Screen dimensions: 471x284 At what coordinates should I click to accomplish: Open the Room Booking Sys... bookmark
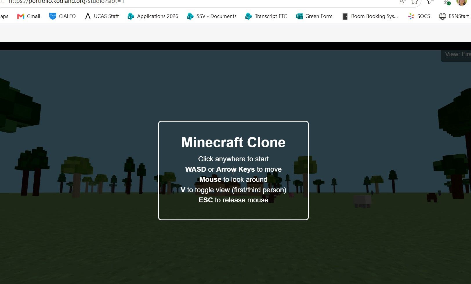(x=370, y=16)
